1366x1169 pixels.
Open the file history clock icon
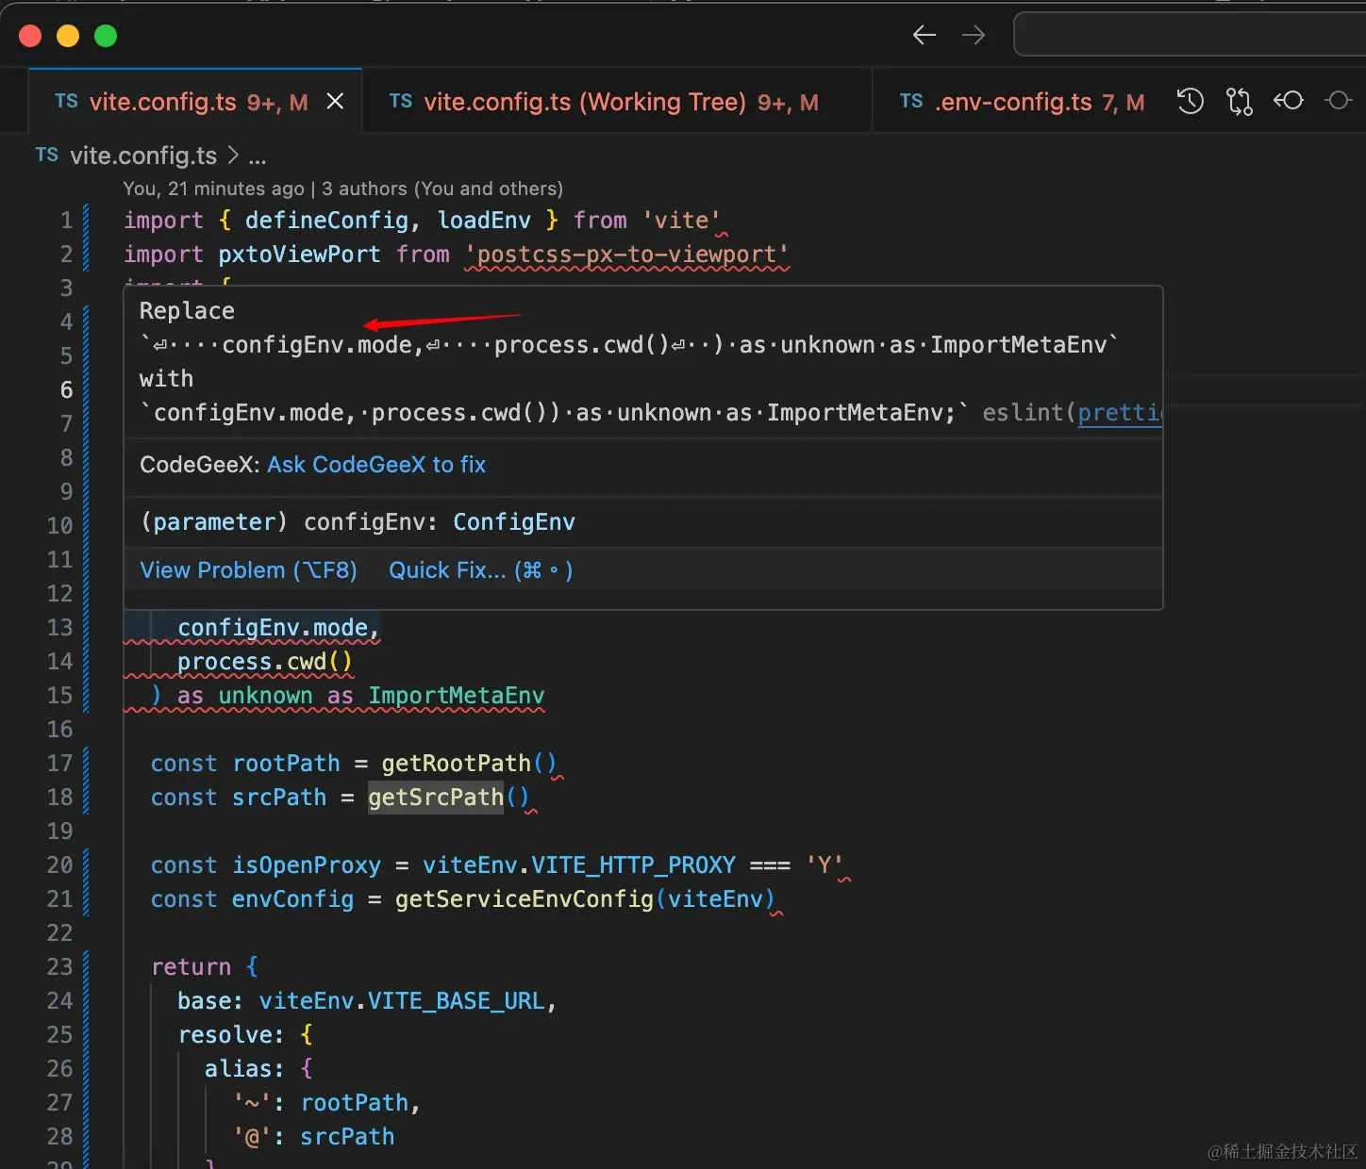(x=1191, y=102)
